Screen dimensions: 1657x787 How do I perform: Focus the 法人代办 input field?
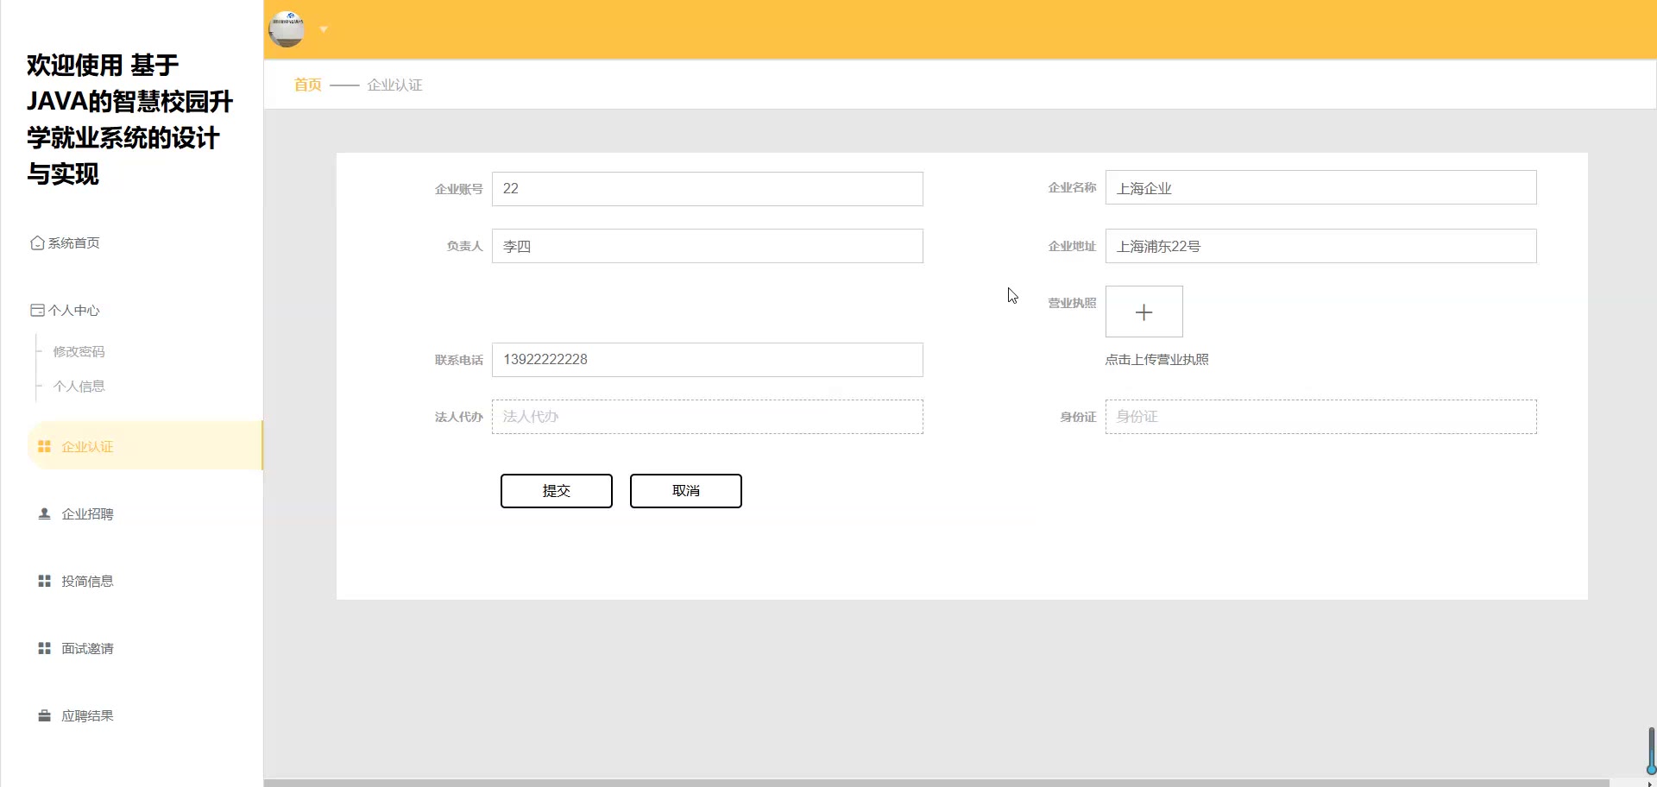coord(707,417)
